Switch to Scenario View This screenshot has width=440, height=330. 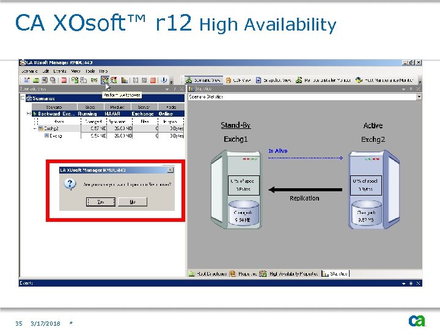coord(203,80)
